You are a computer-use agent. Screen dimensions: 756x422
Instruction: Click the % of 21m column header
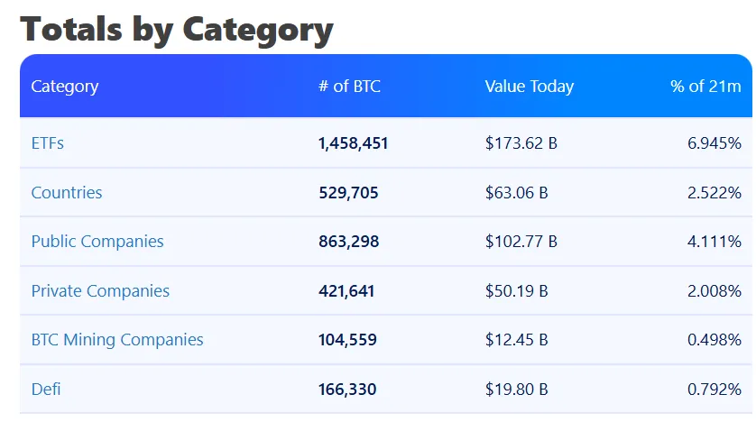[x=705, y=87]
